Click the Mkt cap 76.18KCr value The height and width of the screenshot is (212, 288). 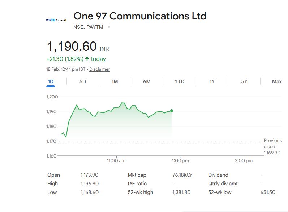(182, 175)
